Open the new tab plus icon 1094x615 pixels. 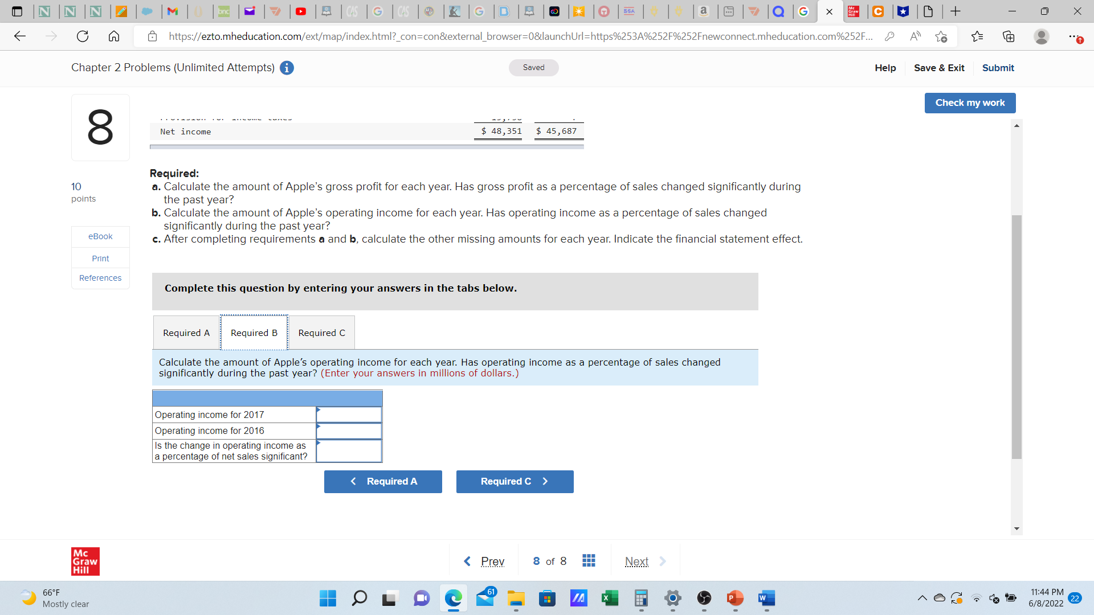pos(956,11)
